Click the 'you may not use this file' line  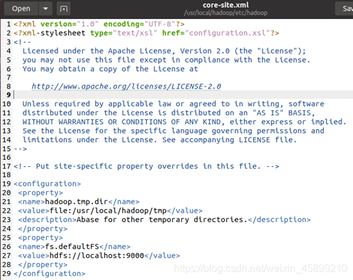tap(166, 60)
